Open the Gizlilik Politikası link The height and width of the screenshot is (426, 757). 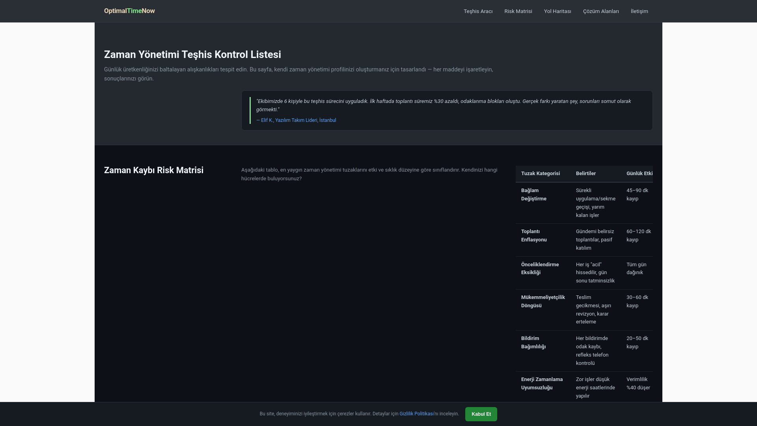[416, 414]
